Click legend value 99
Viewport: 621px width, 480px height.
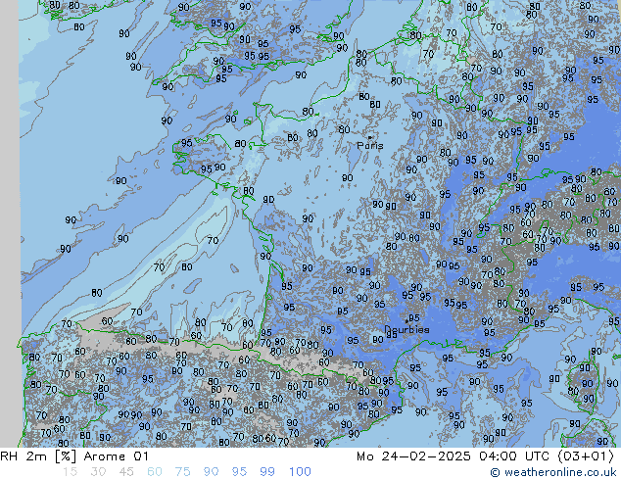267,472
